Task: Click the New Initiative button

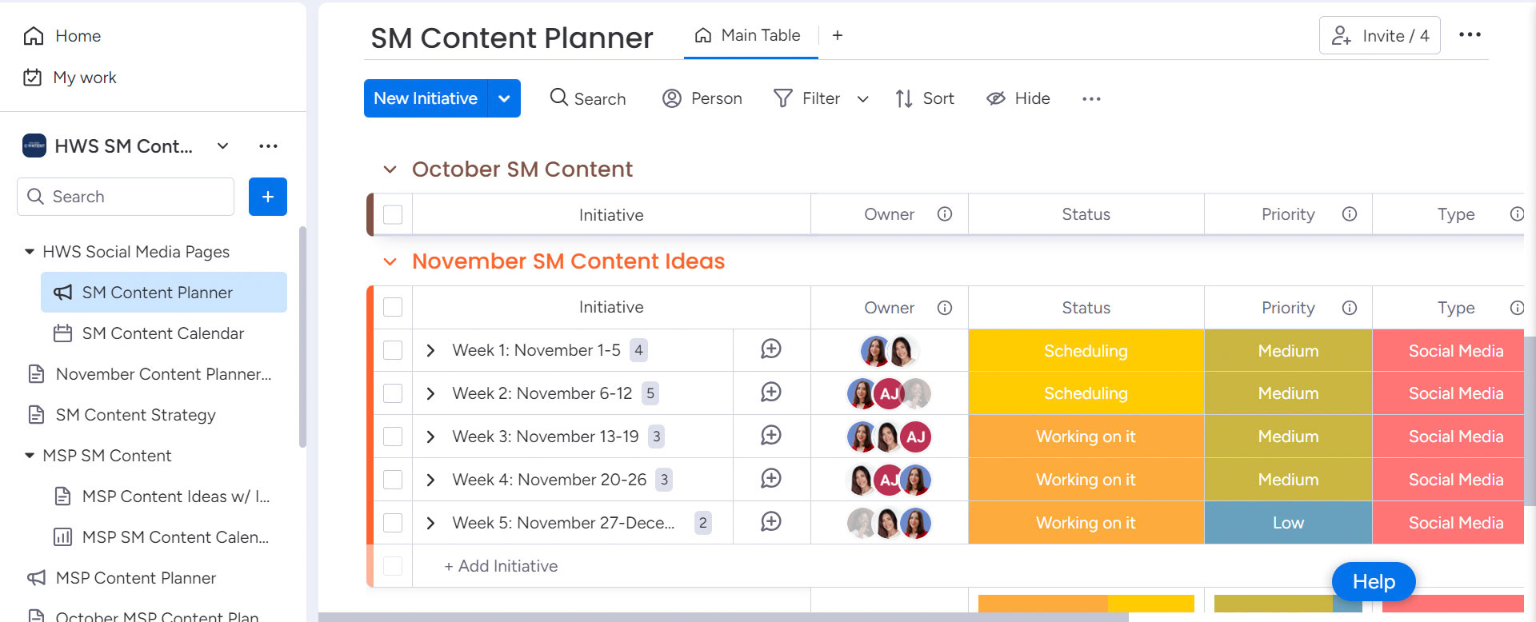Action: 426,98
